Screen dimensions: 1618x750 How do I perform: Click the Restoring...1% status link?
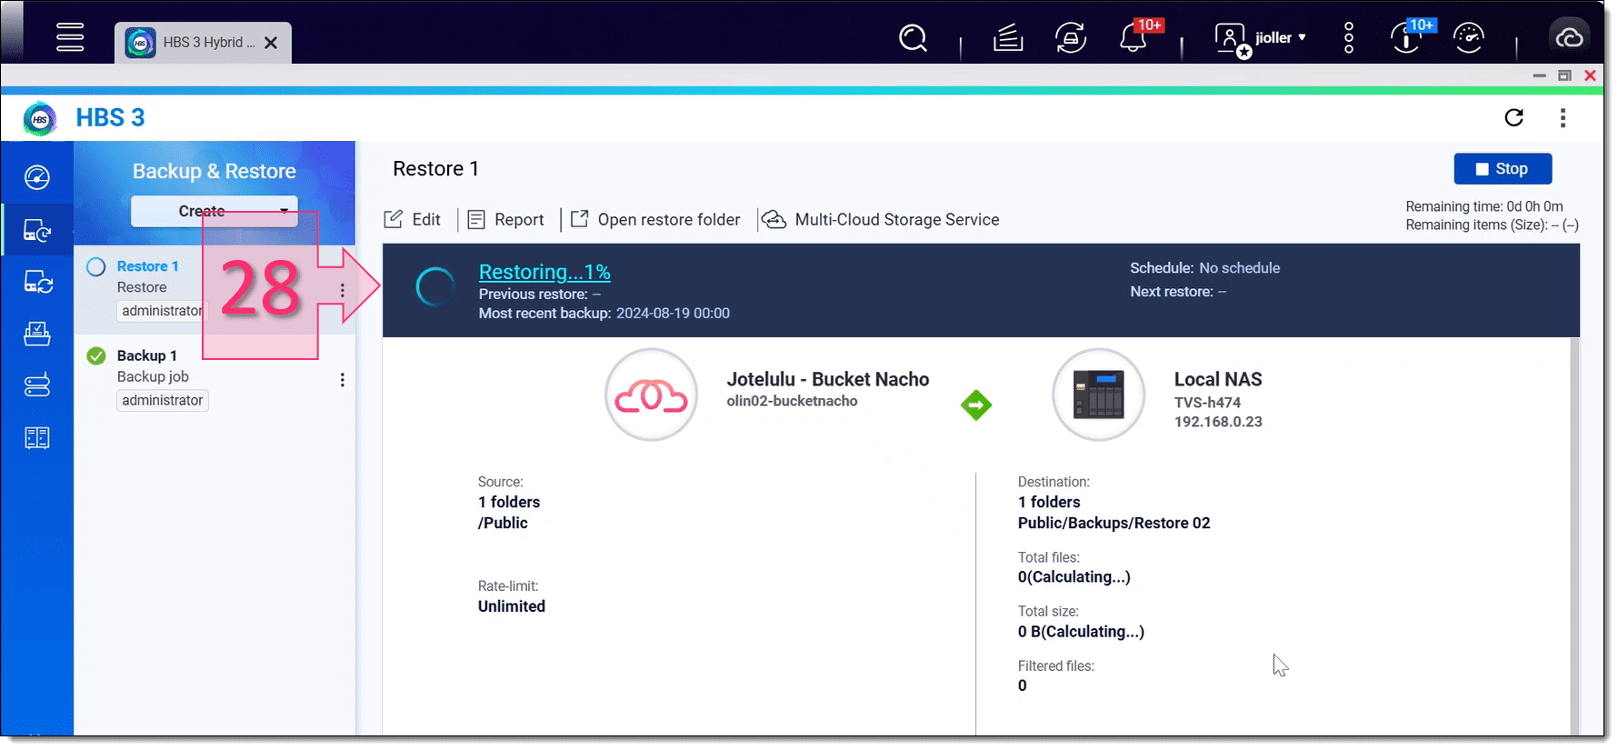point(544,272)
